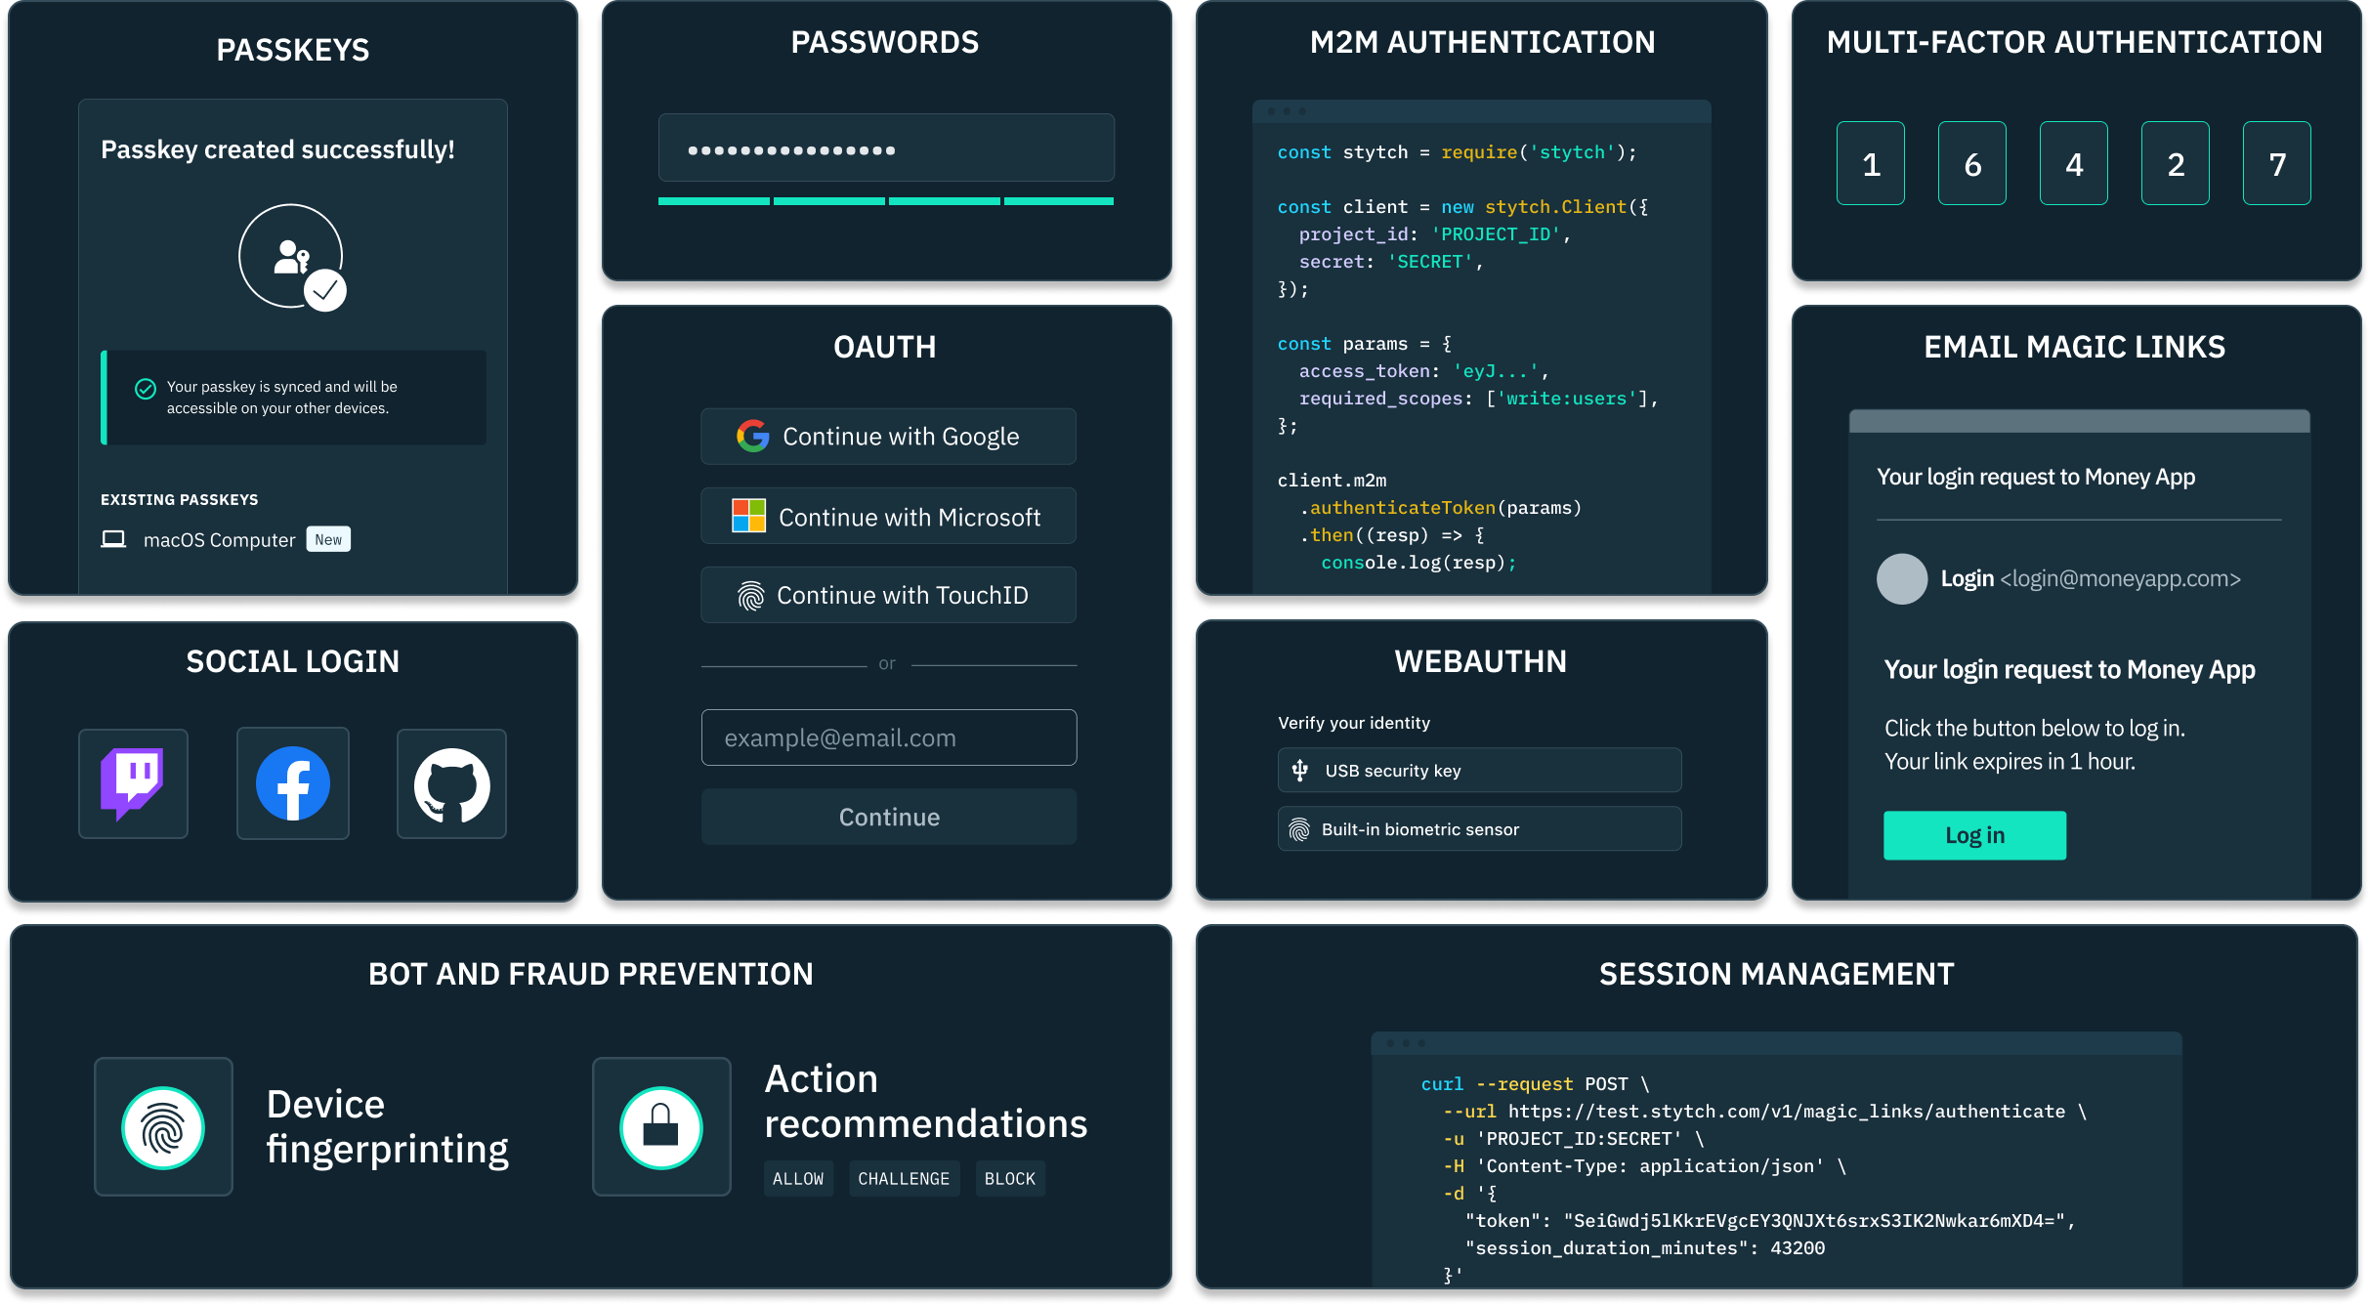
Task: Click the white checkmark badge on passkey icon
Action: (x=325, y=290)
